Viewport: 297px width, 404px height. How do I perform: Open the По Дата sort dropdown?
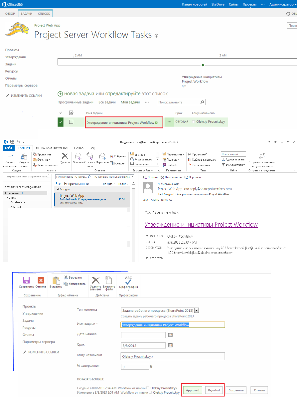click(x=109, y=184)
